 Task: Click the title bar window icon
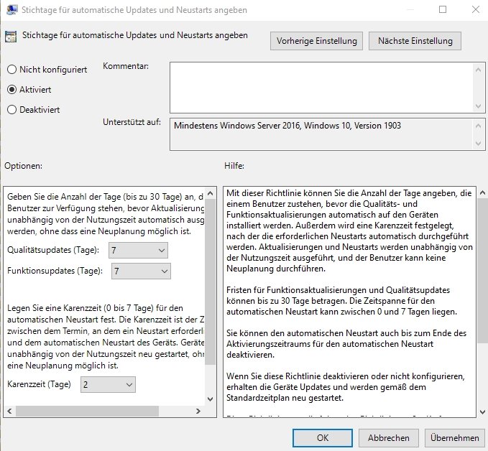[11, 9]
